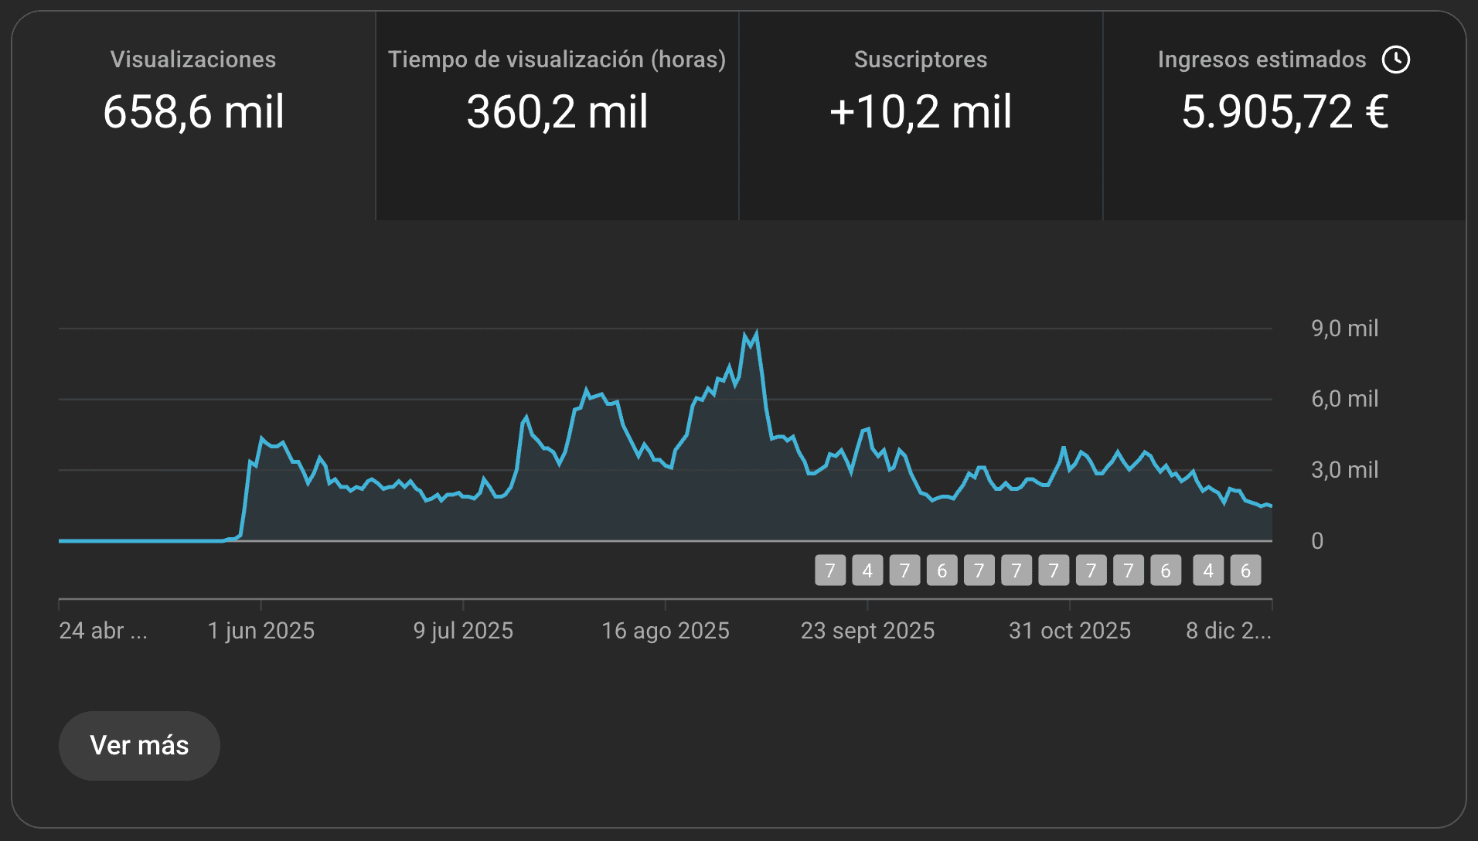The height and width of the screenshot is (841, 1478).
Task: Select the 6 badge just left of the last 4
Action: tap(1165, 570)
